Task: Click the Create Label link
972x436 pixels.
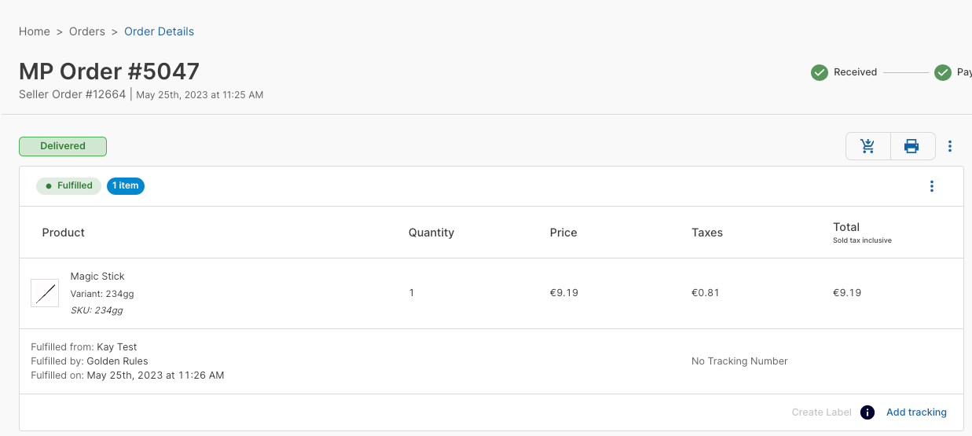Action: pos(821,412)
